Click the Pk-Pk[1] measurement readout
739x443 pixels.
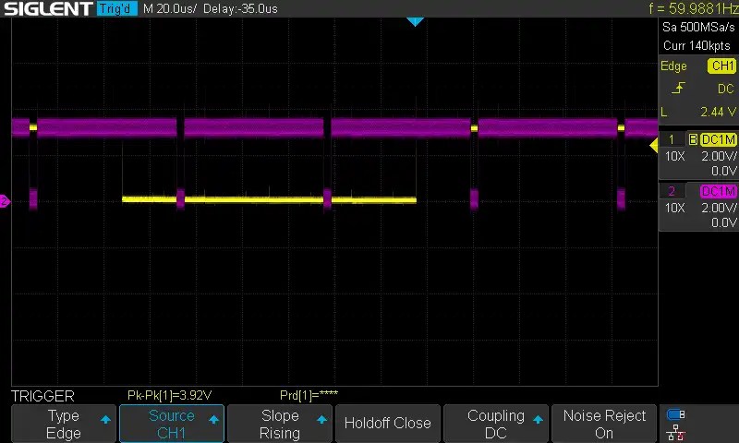[x=175, y=395]
